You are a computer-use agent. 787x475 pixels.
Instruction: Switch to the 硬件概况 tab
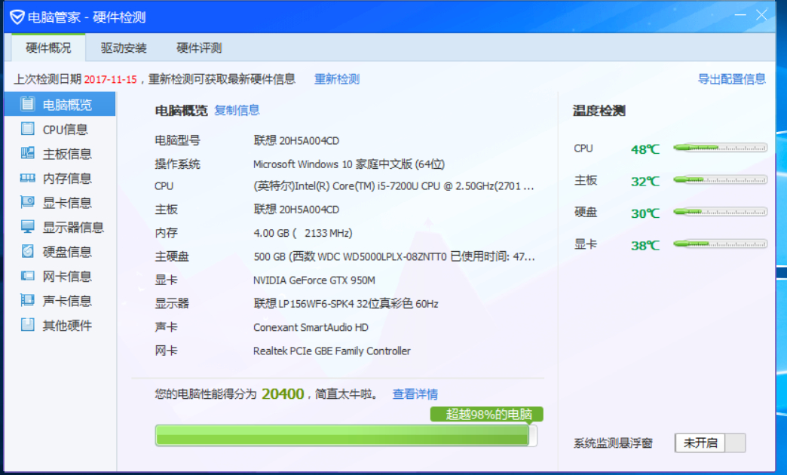pos(49,47)
